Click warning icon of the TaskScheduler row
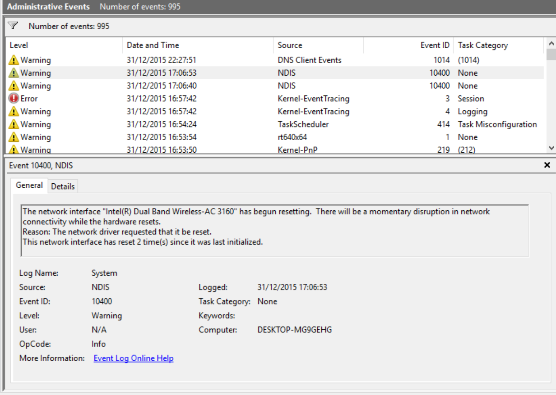556x395 pixels. click(x=14, y=124)
